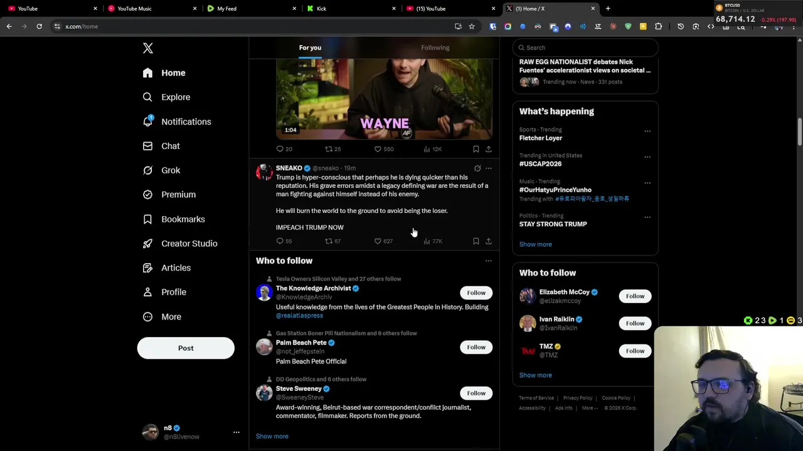
Task: Click the X logo in sidebar
Action: (147, 48)
